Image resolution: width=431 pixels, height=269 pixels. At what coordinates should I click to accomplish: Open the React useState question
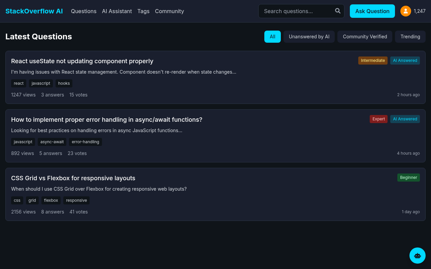coord(82,61)
